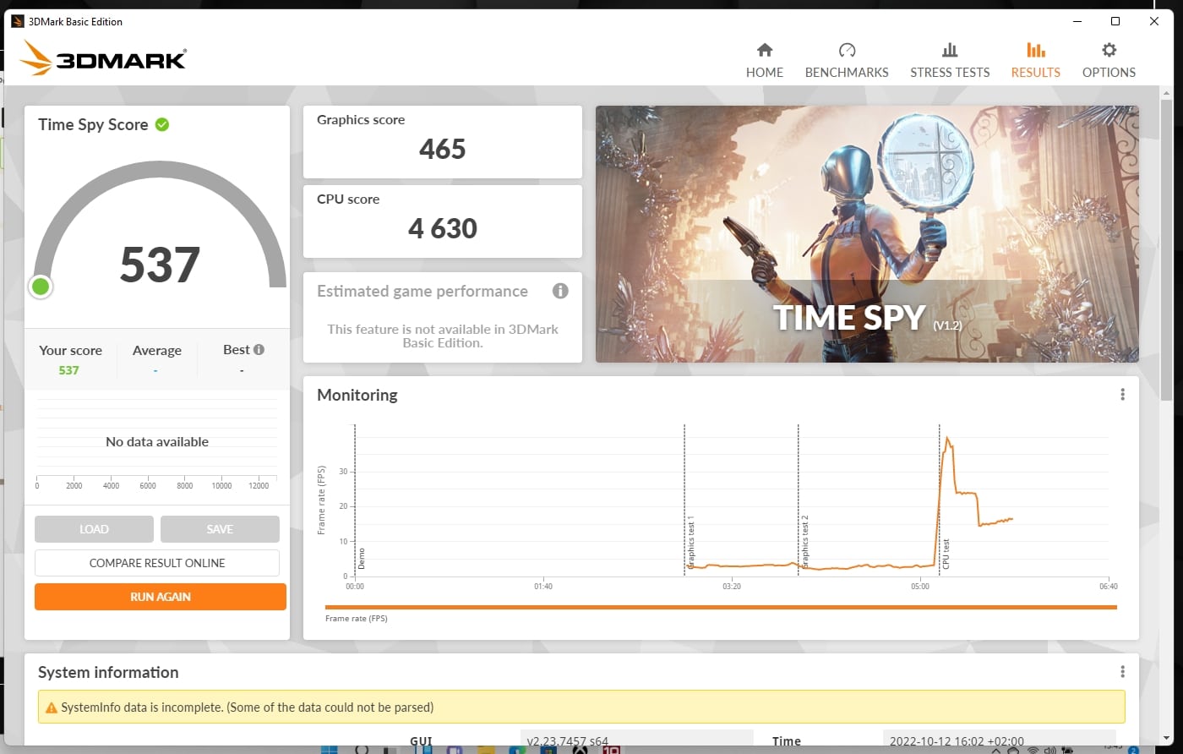Go to Benchmarks gauge icon
1183x754 pixels.
[x=847, y=50]
